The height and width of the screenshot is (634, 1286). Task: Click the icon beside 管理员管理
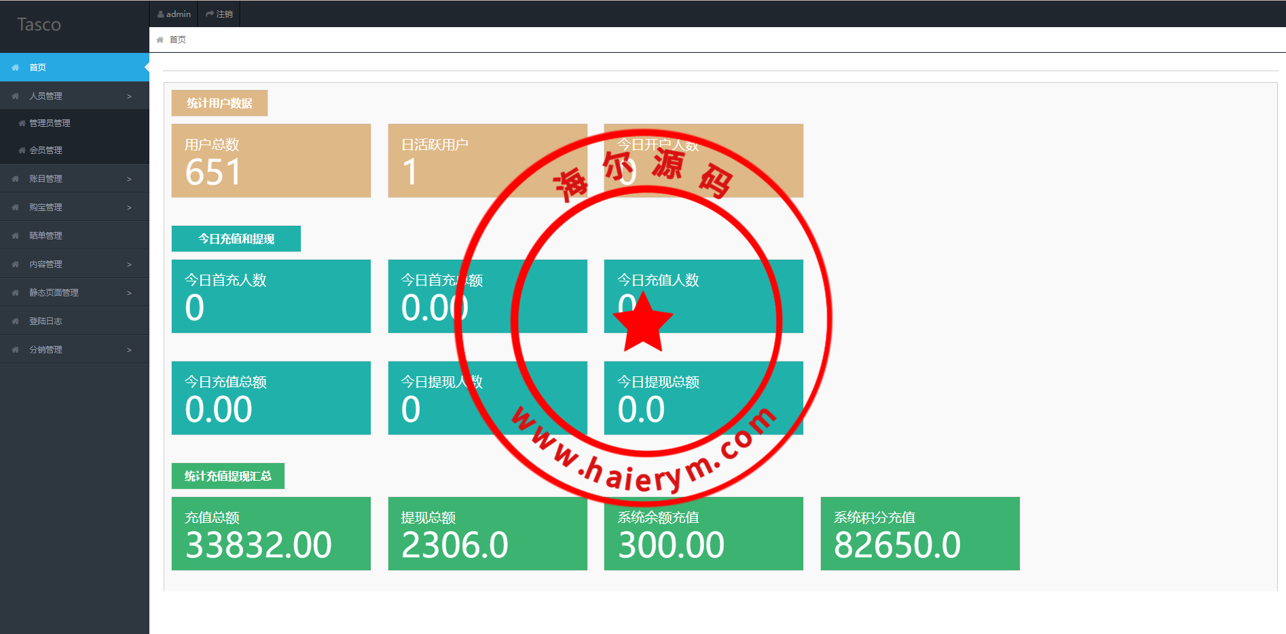(x=22, y=123)
